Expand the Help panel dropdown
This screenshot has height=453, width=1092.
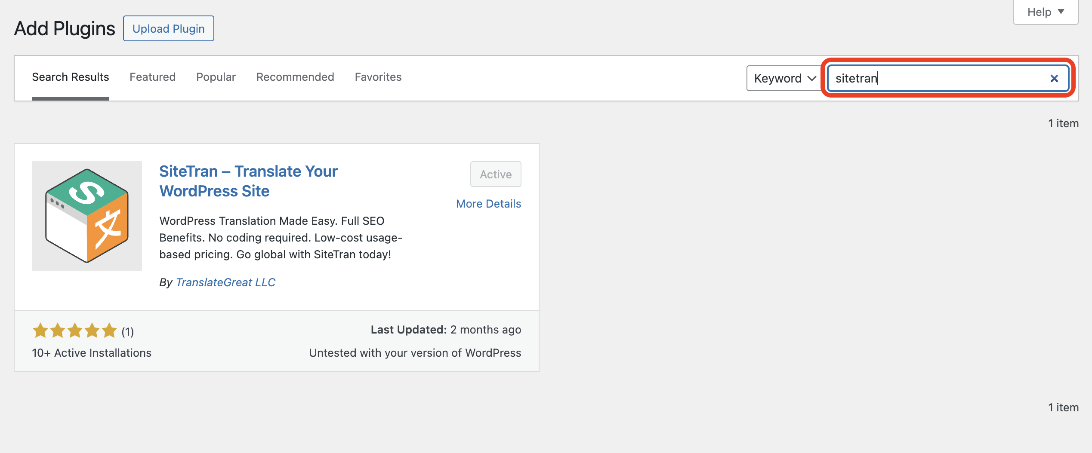pyautogui.click(x=1046, y=12)
